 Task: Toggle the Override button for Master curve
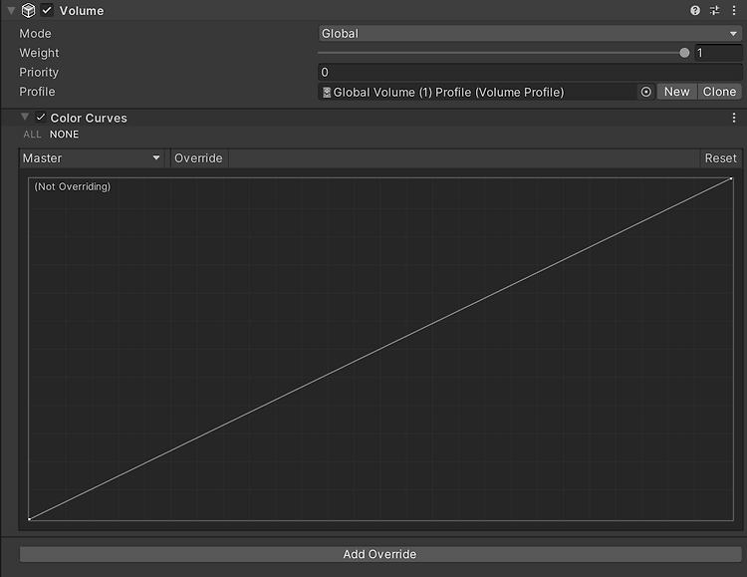pos(198,157)
